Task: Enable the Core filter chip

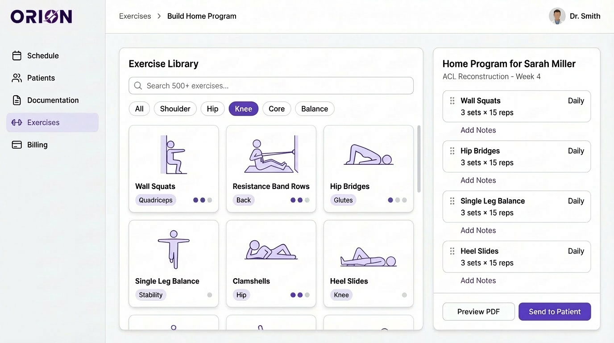Action: [x=276, y=109]
